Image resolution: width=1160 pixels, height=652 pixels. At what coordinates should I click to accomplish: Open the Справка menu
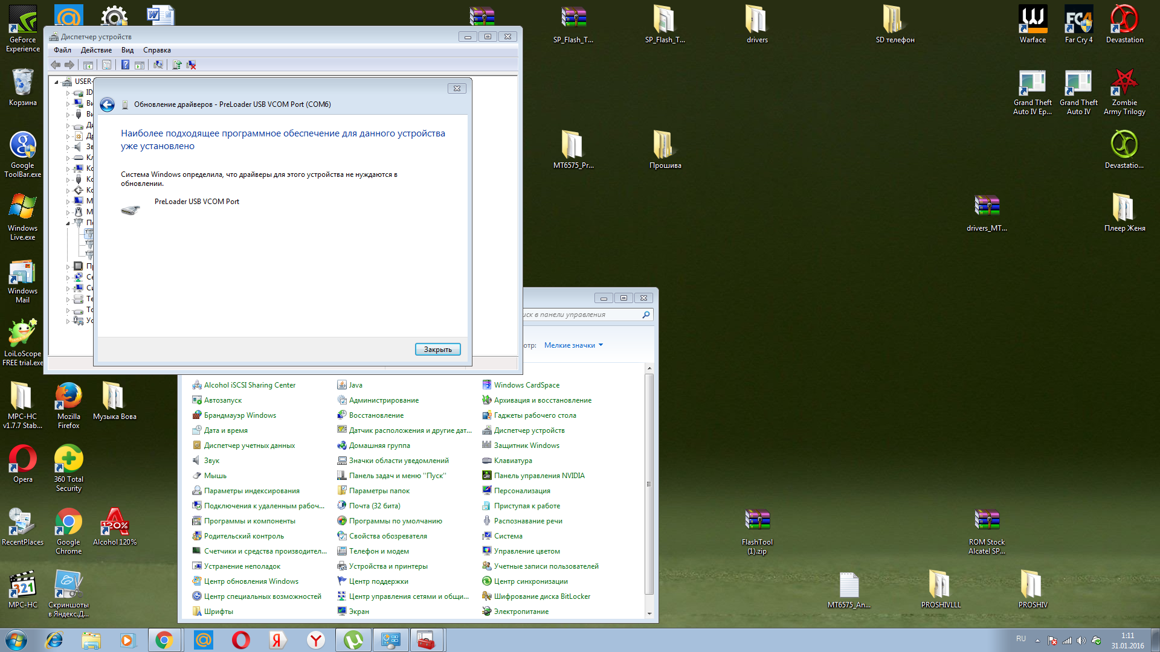156,50
